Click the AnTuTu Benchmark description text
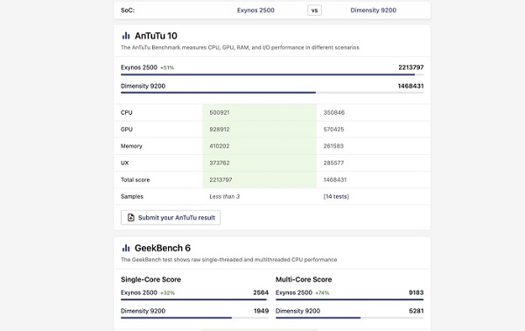Screen dimensions: 525x331 pyautogui.click(x=240, y=47)
